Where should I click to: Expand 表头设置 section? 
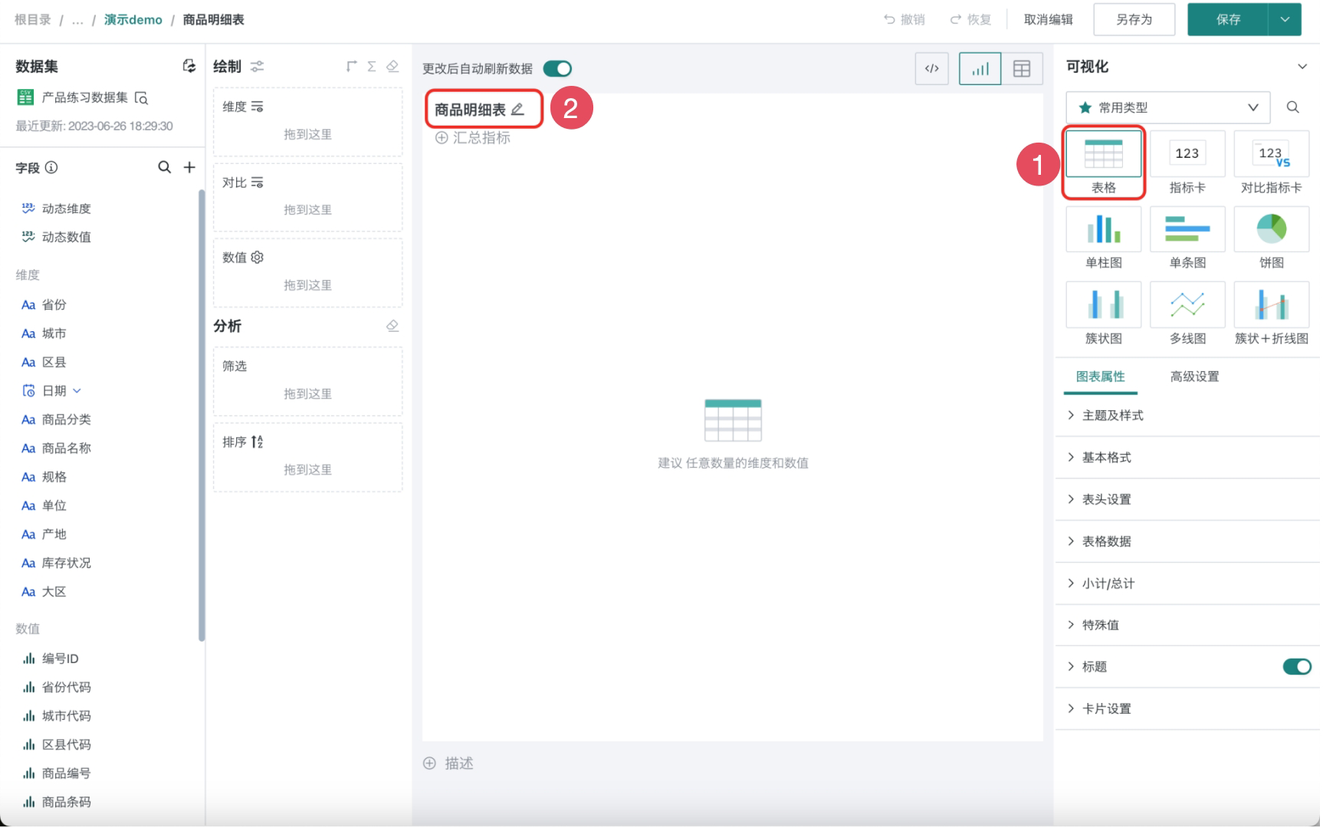coord(1187,500)
